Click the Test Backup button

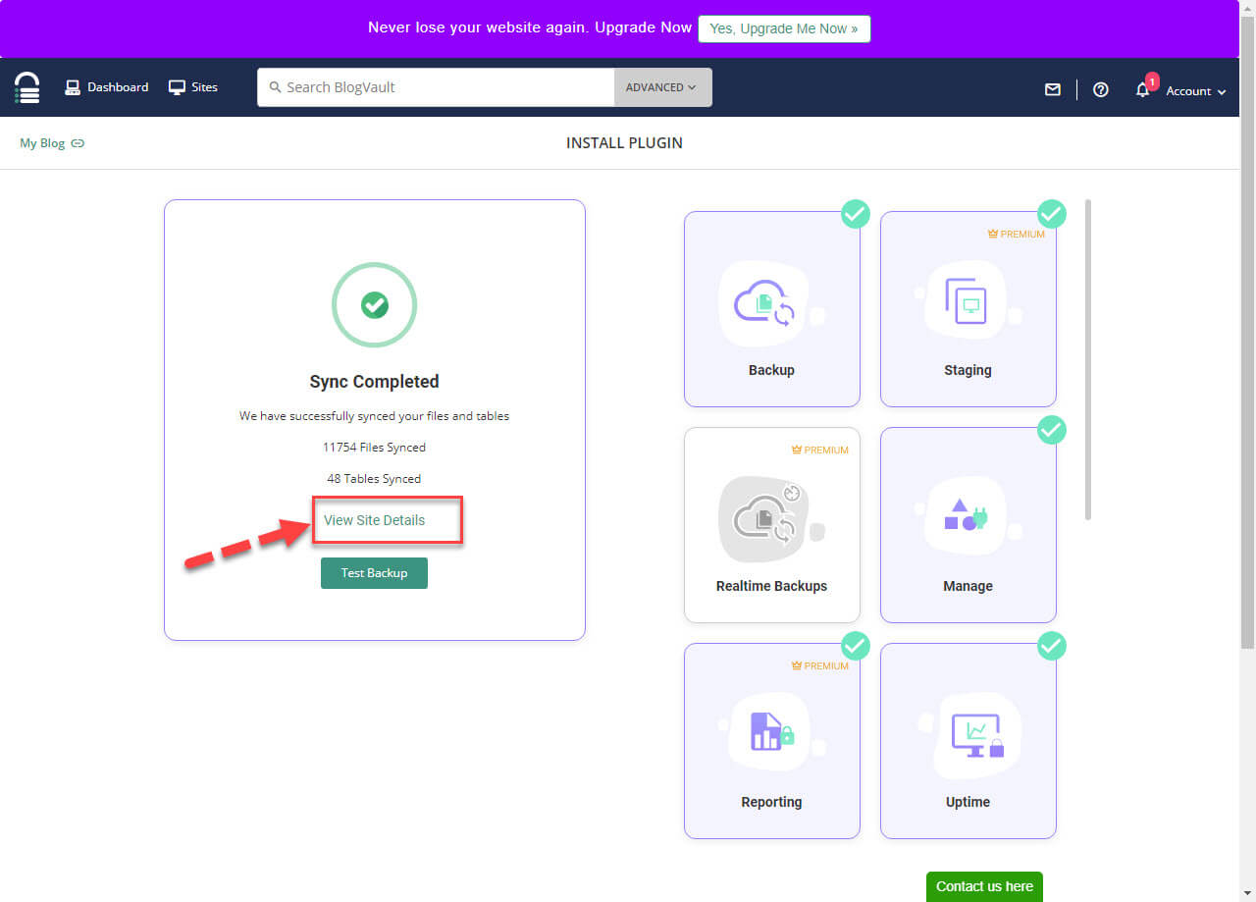374,573
